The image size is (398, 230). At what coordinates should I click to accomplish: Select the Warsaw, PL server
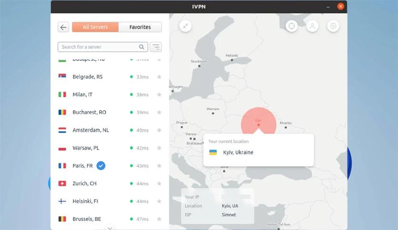[x=109, y=148]
